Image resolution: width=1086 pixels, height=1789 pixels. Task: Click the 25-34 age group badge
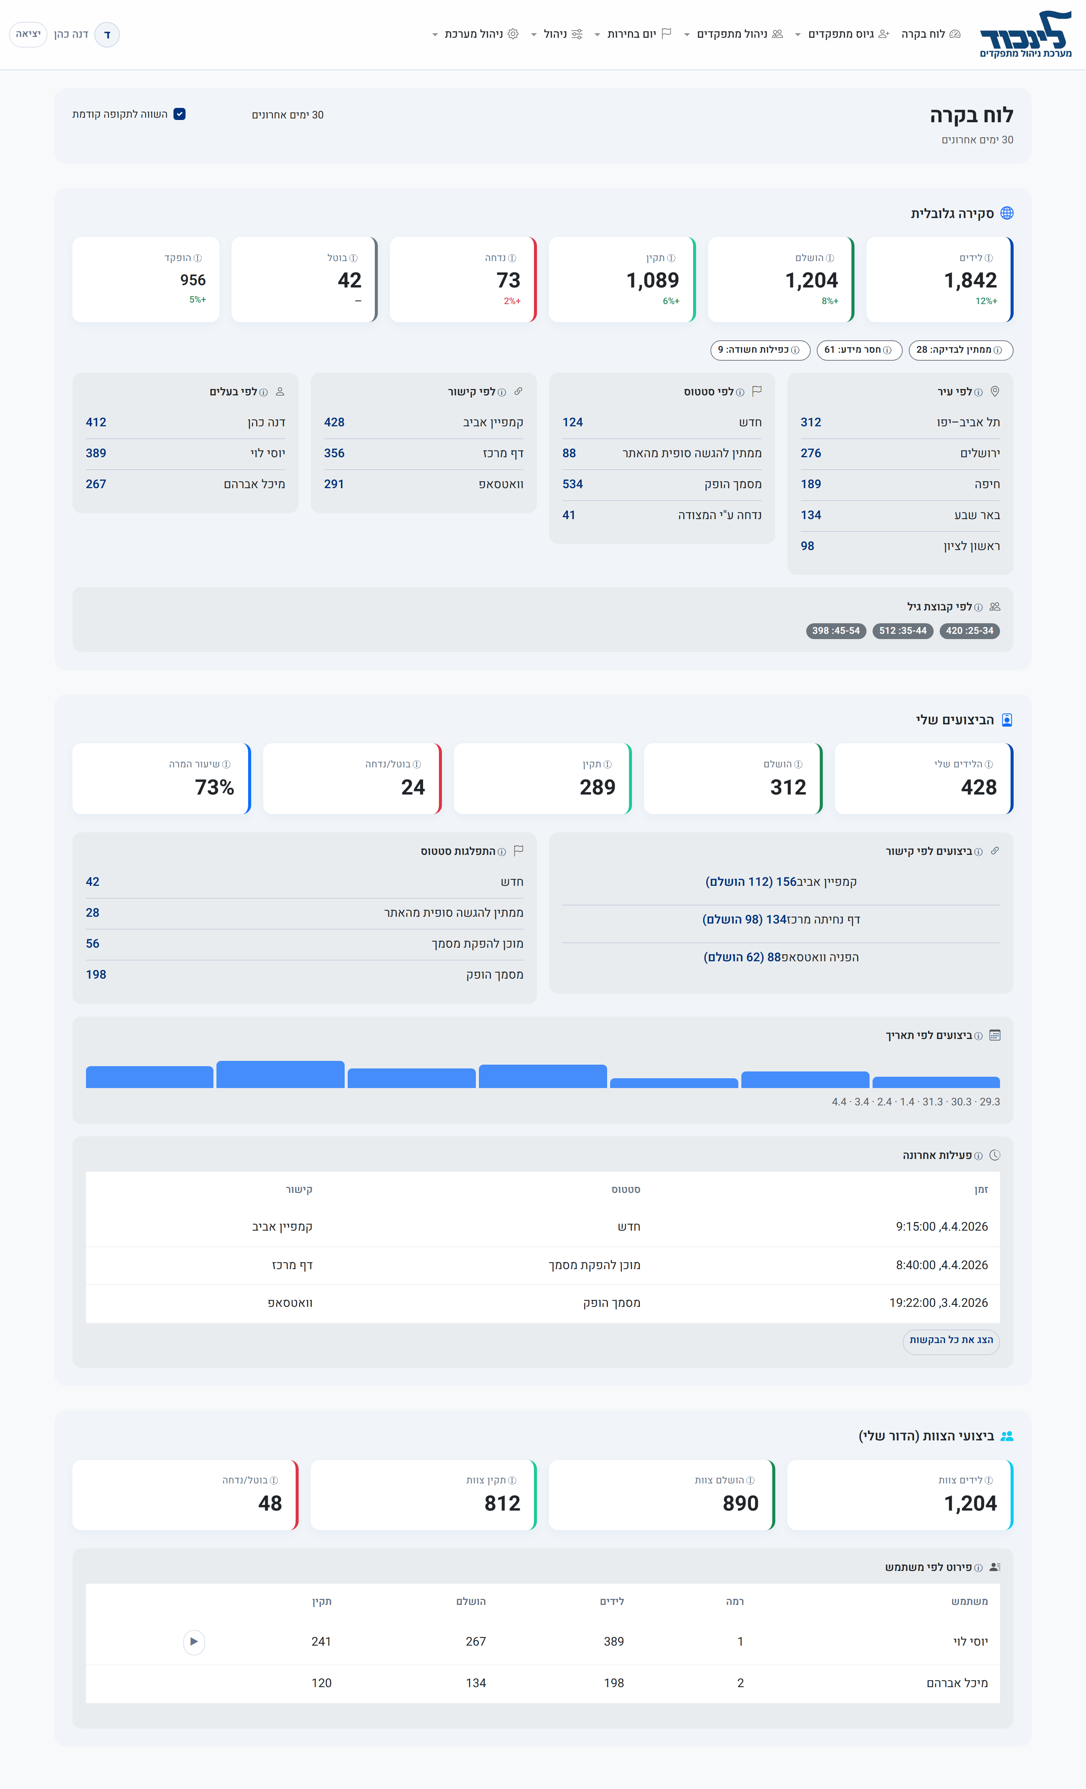point(969,631)
